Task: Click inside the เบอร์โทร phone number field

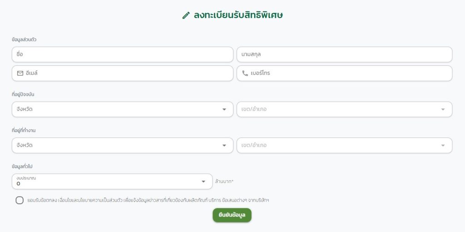Action: point(344,73)
